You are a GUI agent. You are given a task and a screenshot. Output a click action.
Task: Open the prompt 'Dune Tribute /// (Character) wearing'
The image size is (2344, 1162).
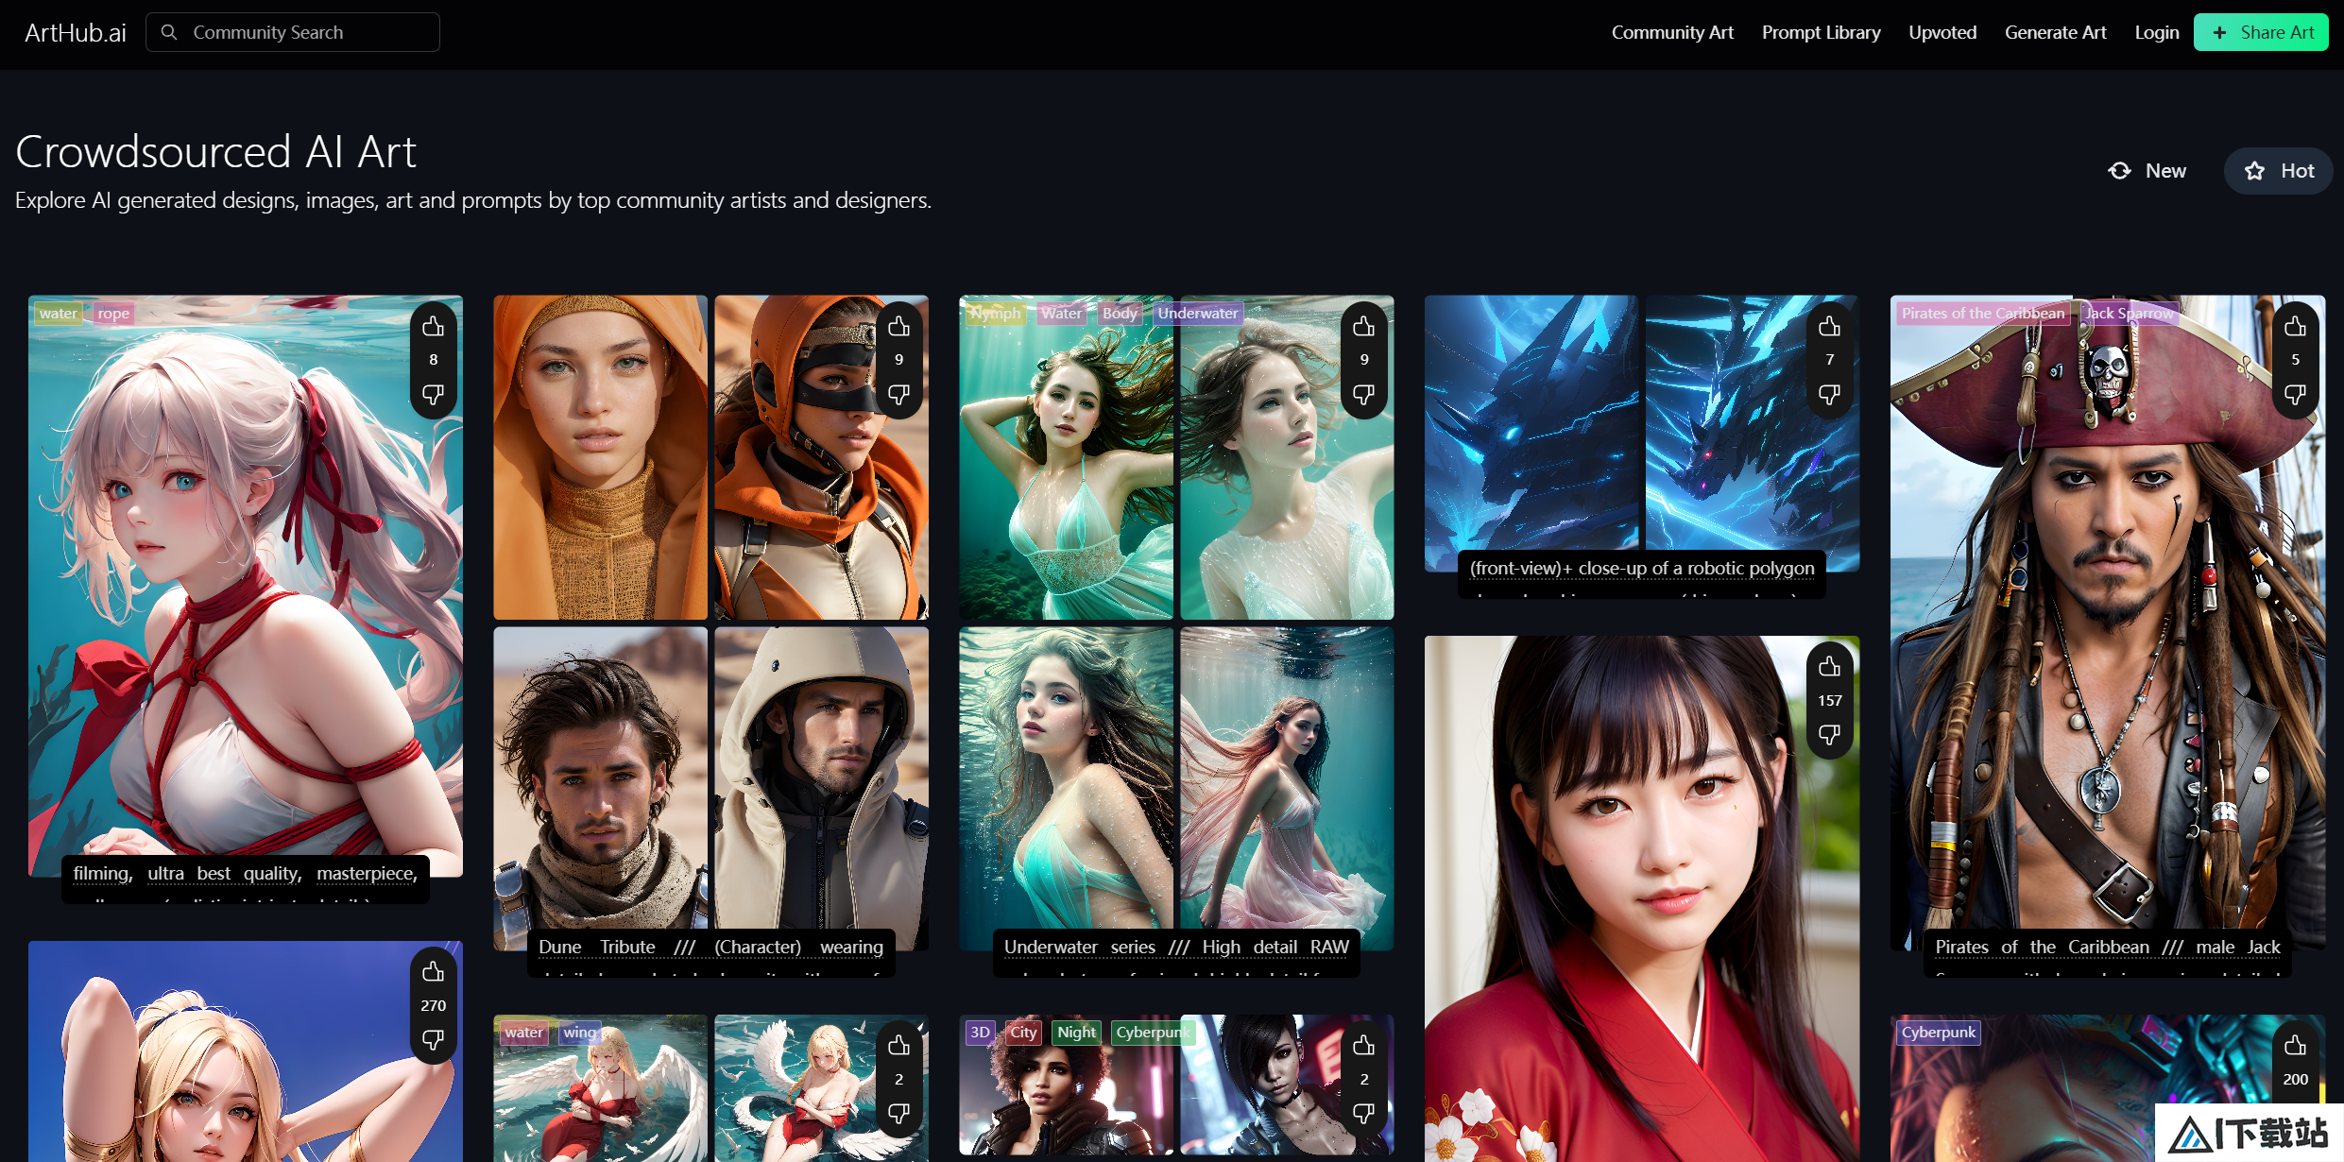click(710, 947)
